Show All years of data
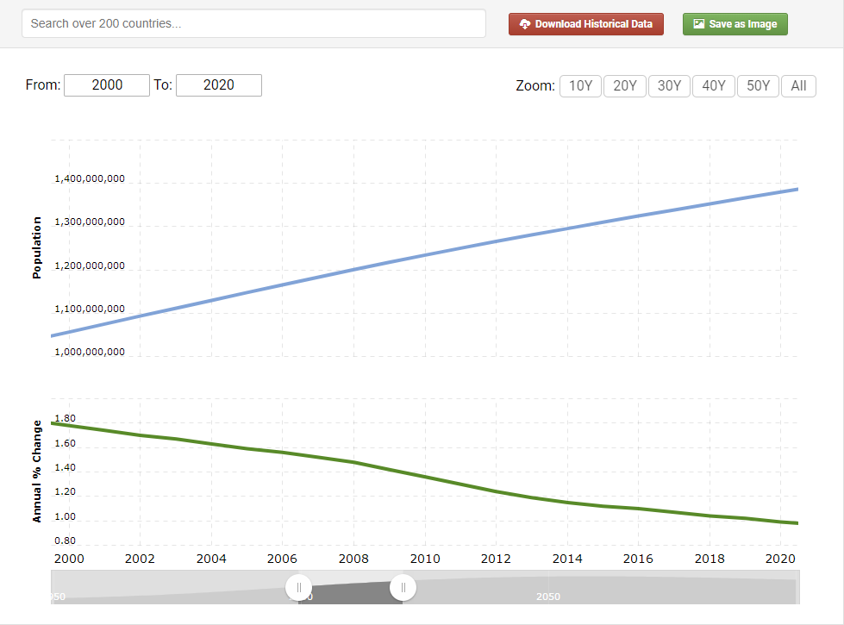Screen dimensions: 844x625 point(798,86)
